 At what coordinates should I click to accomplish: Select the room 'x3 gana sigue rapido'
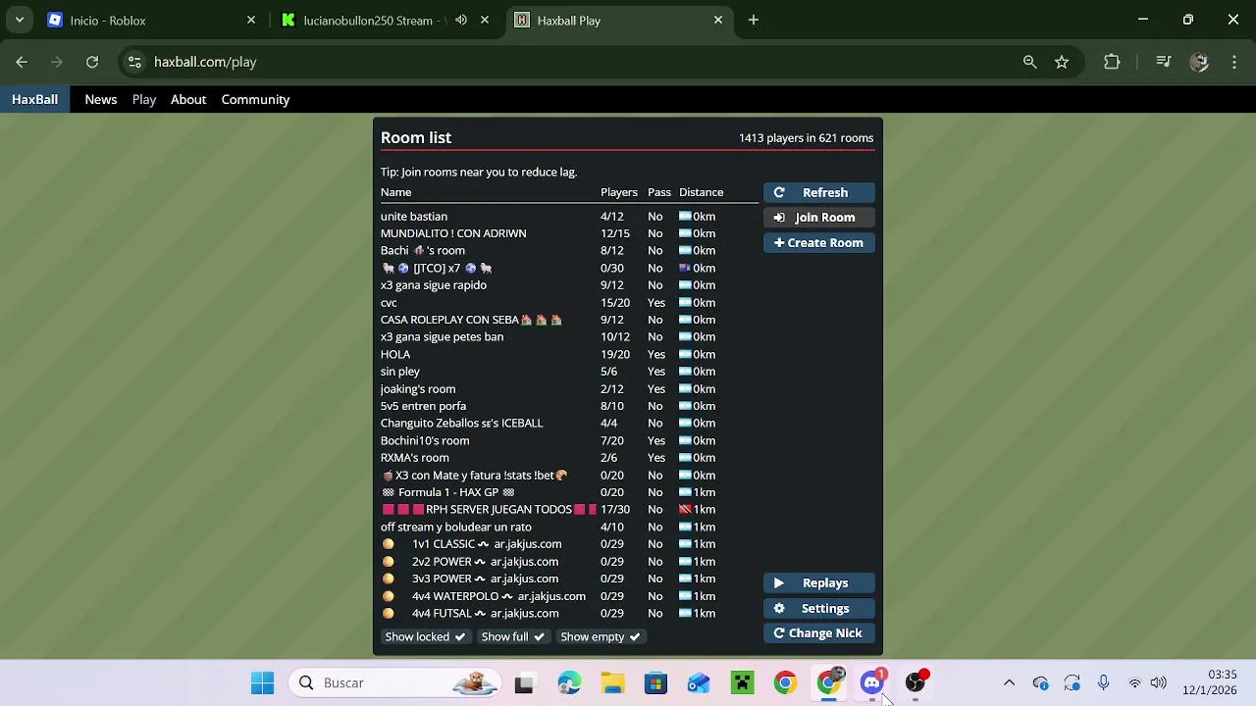569,285
